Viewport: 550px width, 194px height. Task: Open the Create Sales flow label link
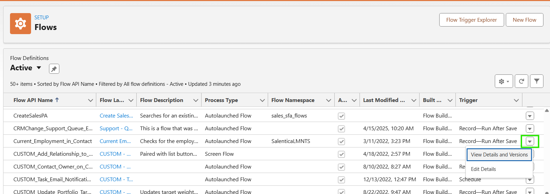tap(116, 116)
